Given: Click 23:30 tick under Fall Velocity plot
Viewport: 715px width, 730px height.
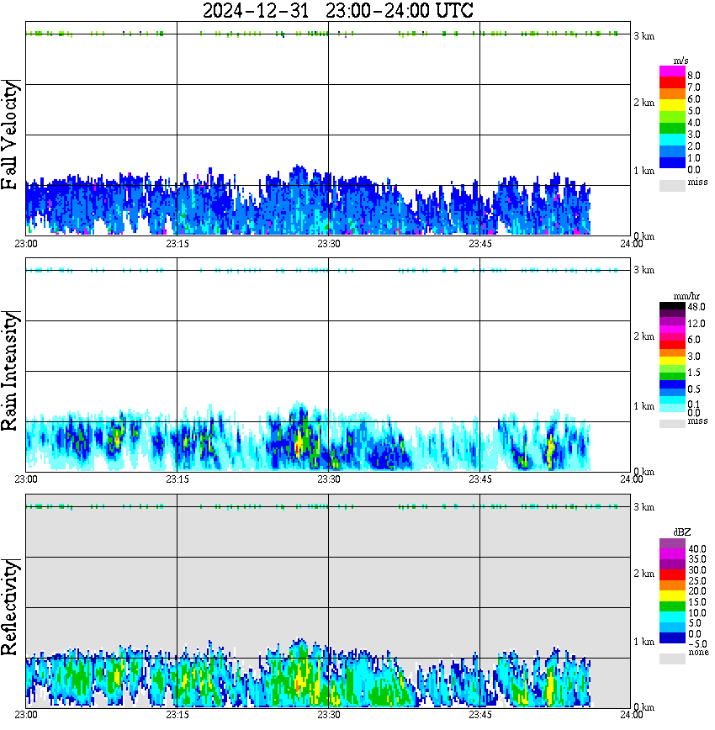Looking at the screenshot, I should 328,244.
